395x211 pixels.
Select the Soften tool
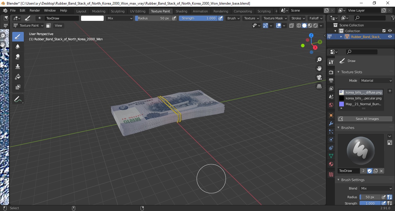[x=18, y=46]
